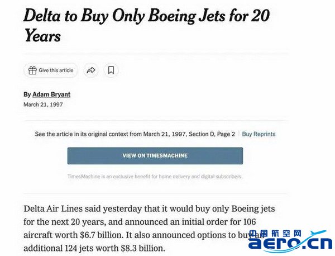This screenshot has height=256, width=335.
Task: Click the 中国航空网 watermark text
Action: coord(275,234)
